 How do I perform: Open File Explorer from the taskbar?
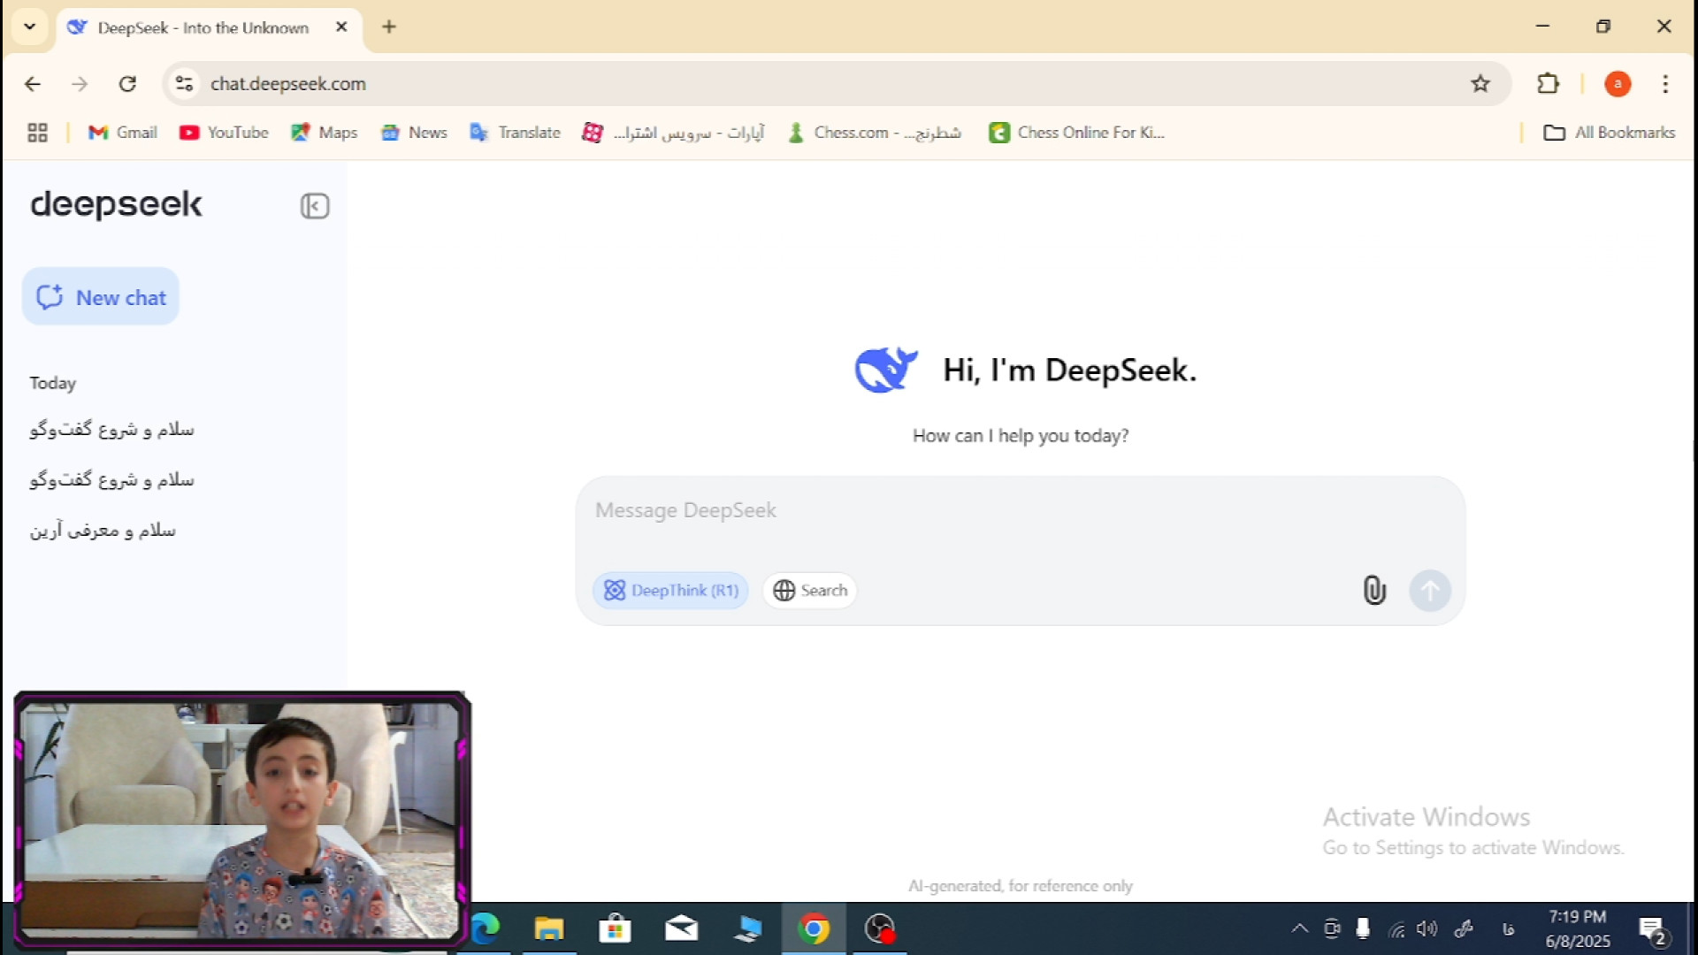click(x=549, y=928)
